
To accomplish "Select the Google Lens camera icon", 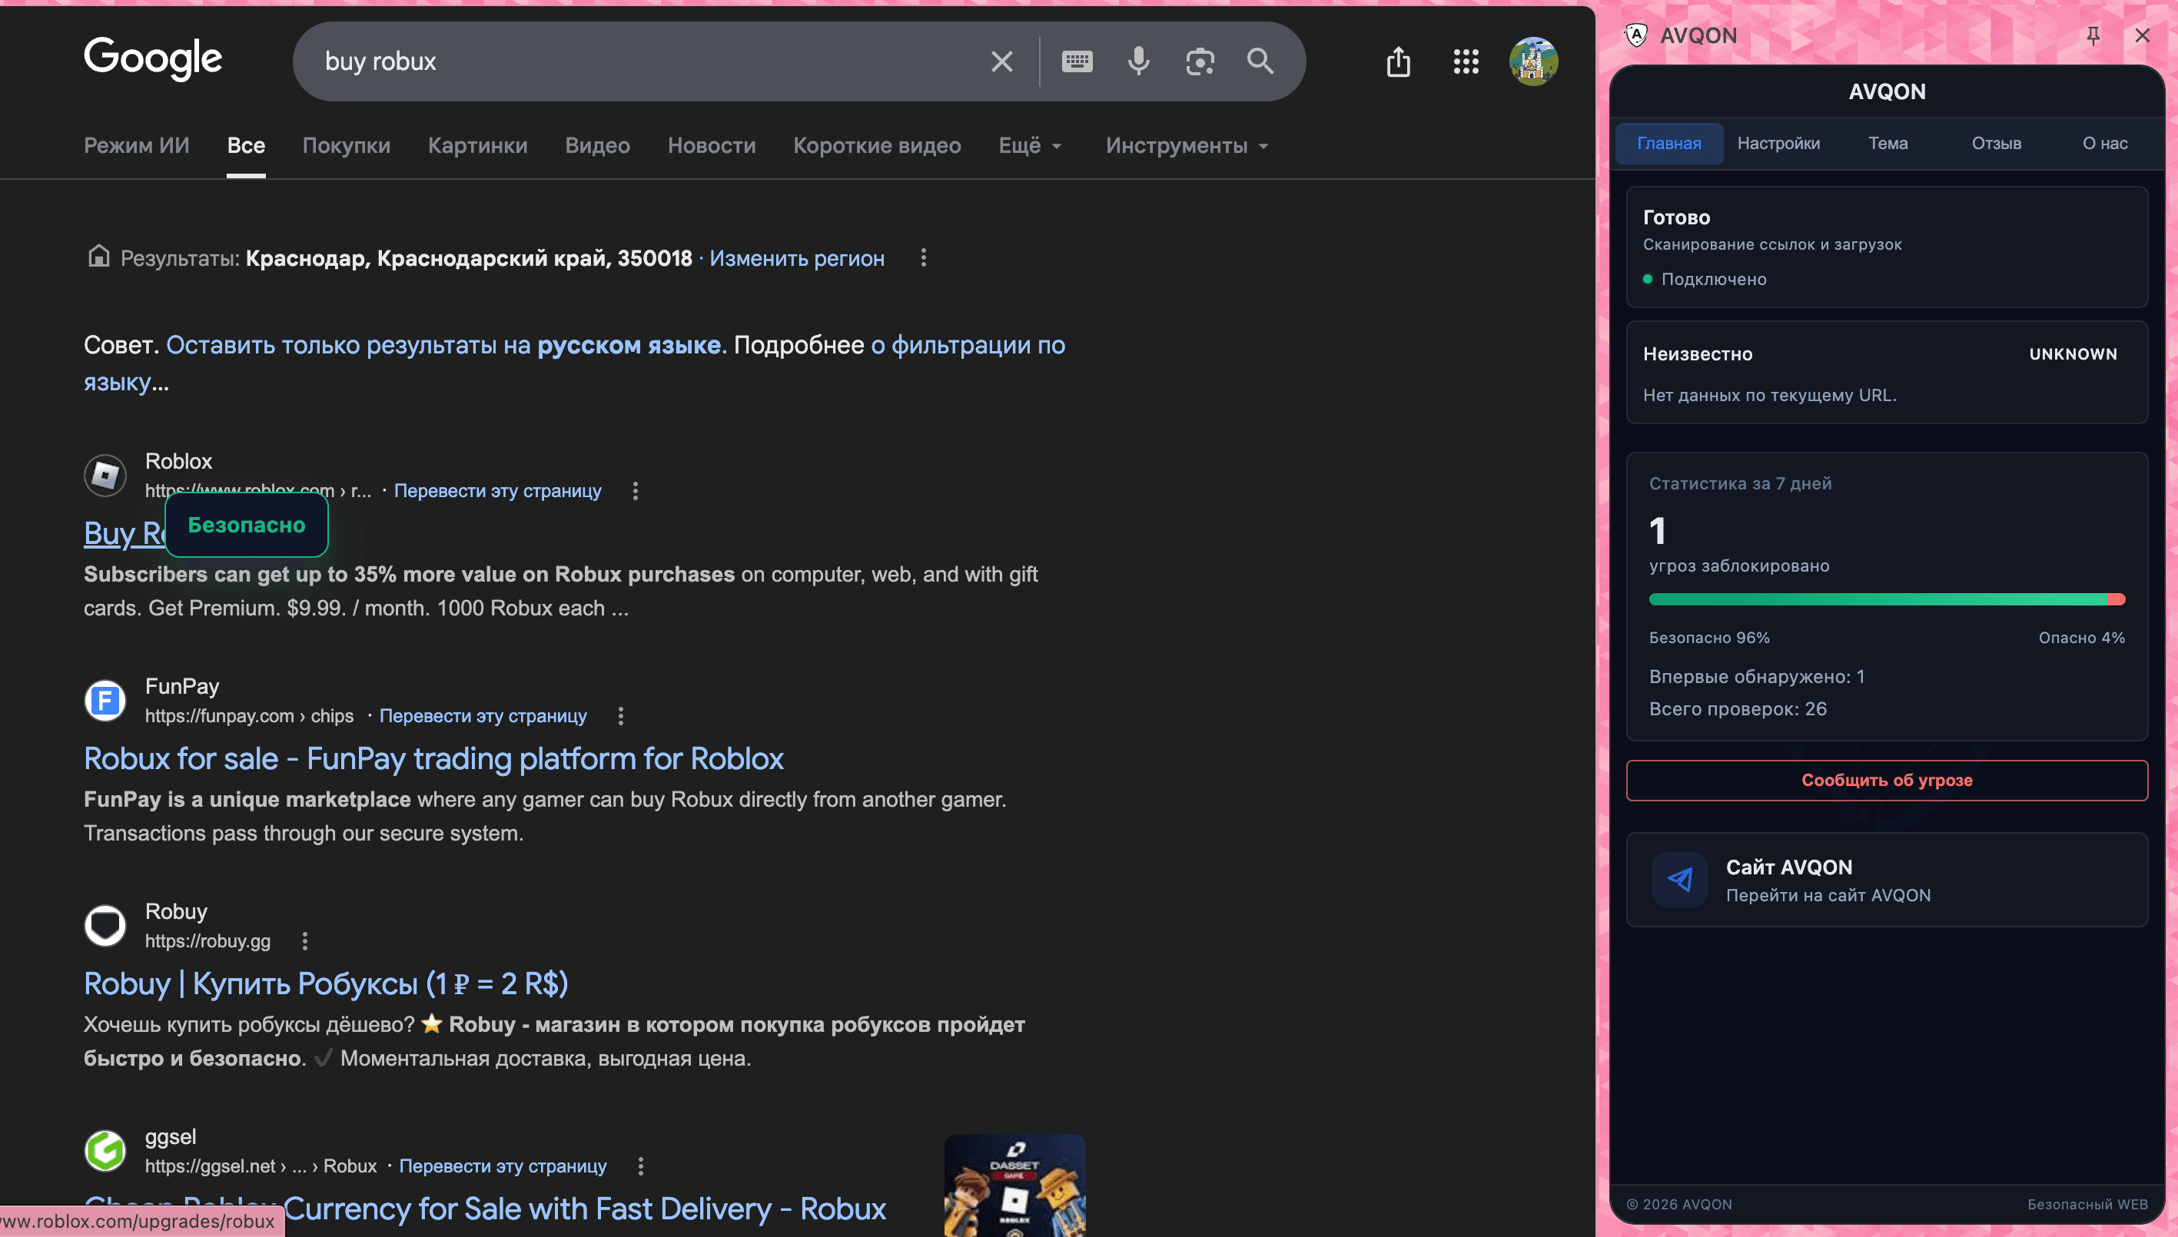I will click(x=1200, y=61).
